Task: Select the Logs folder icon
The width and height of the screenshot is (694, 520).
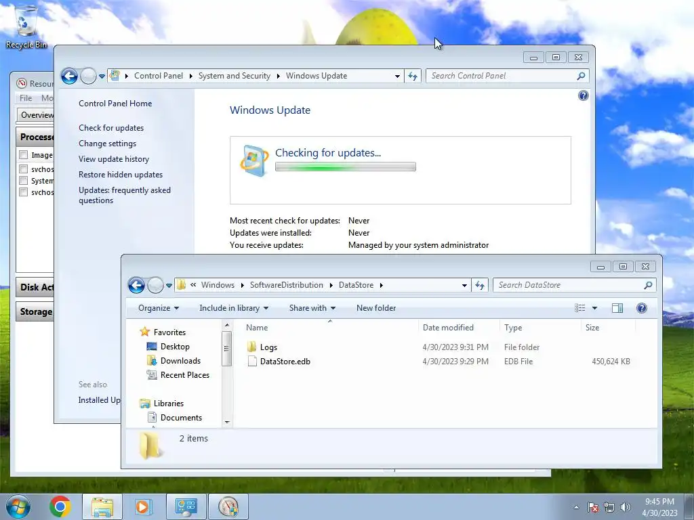Action: pyautogui.click(x=252, y=347)
